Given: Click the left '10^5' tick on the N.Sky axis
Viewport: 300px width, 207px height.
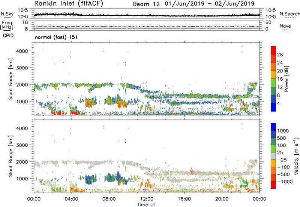Looking at the screenshot, I should point(23,10).
